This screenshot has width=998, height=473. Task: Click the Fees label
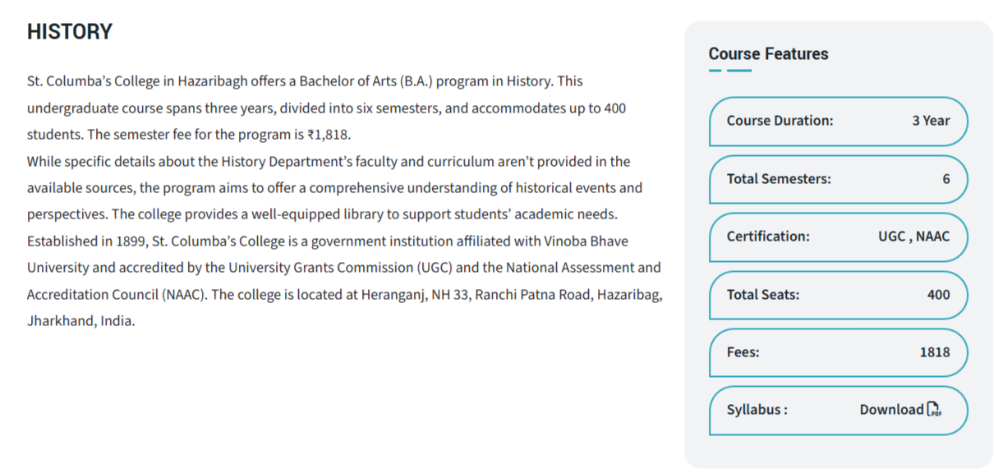pos(743,352)
